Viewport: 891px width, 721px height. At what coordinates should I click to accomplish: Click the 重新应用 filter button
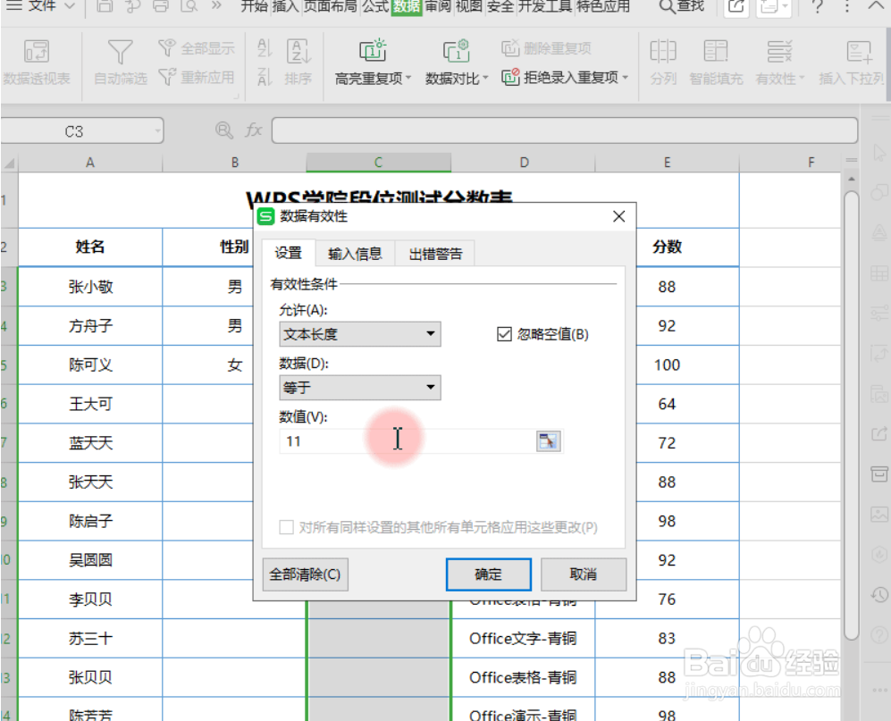(196, 77)
